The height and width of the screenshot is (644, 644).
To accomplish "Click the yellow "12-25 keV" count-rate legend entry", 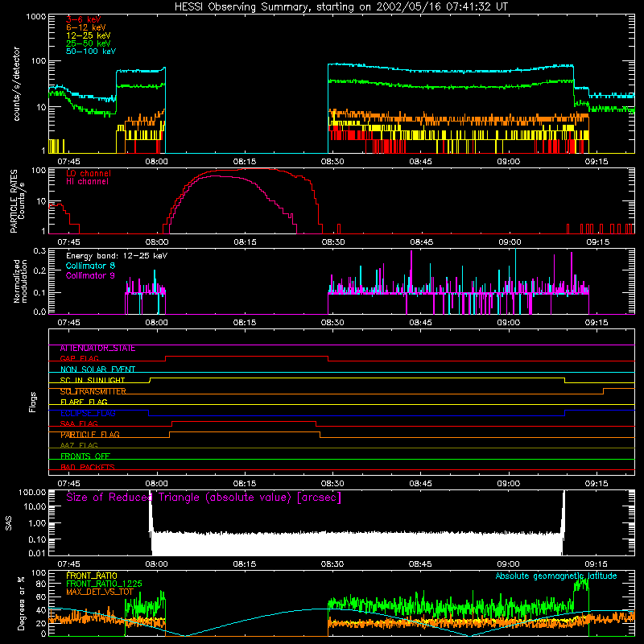I will point(89,35).
